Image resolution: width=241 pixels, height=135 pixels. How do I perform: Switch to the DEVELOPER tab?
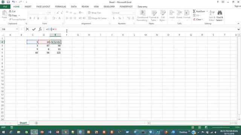pyautogui.click(x=109, y=7)
